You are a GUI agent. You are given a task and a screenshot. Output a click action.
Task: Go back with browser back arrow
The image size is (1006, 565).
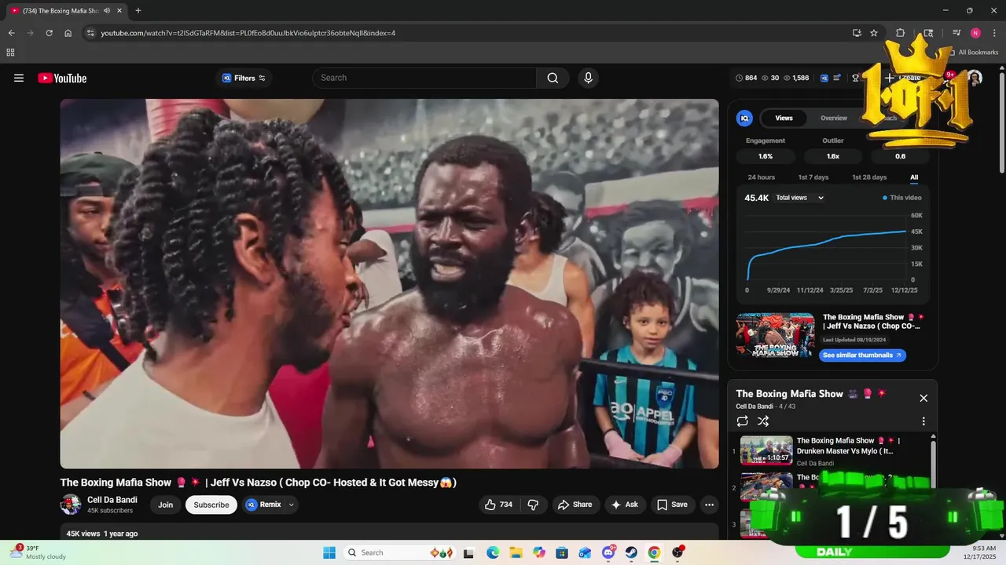(x=11, y=33)
